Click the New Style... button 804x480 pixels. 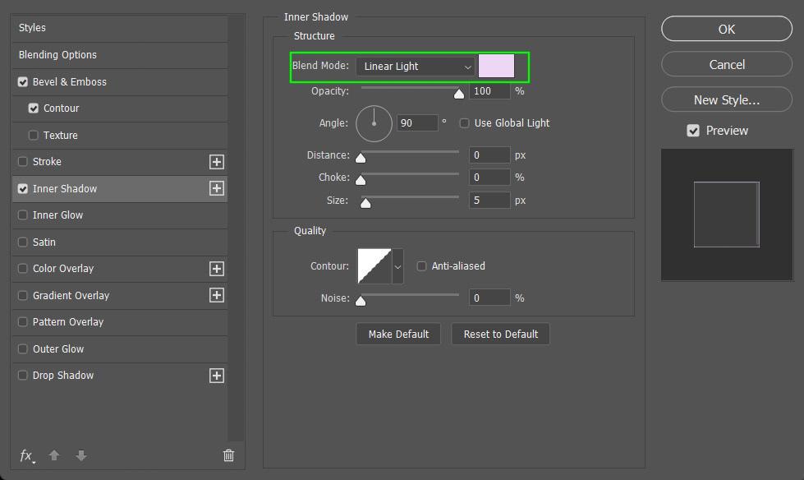(x=727, y=99)
